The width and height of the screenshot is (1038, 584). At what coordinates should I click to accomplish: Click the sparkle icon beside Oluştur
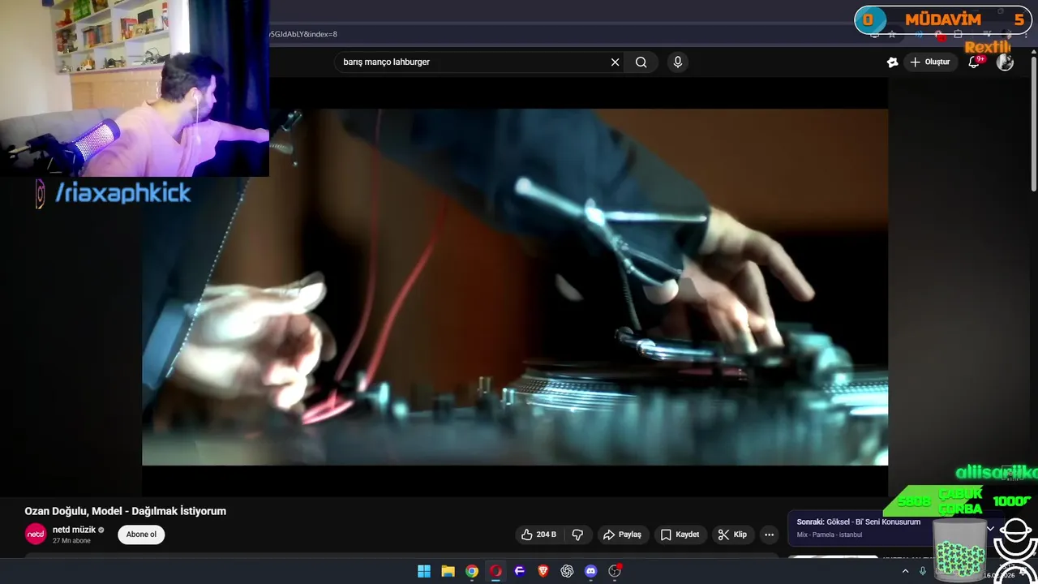[892, 62]
